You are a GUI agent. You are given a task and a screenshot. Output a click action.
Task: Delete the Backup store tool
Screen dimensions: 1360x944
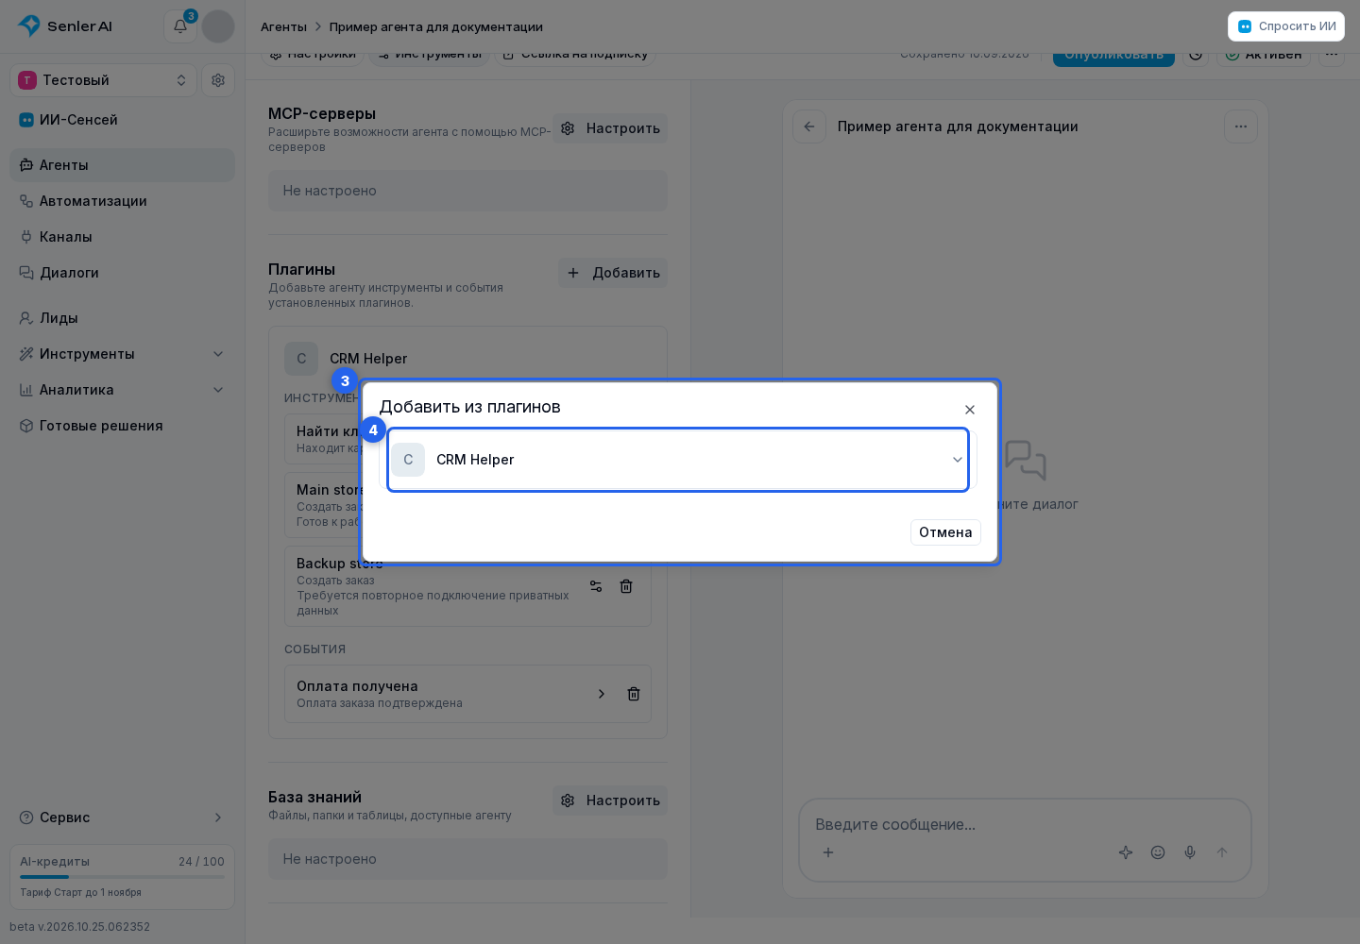pyautogui.click(x=626, y=586)
